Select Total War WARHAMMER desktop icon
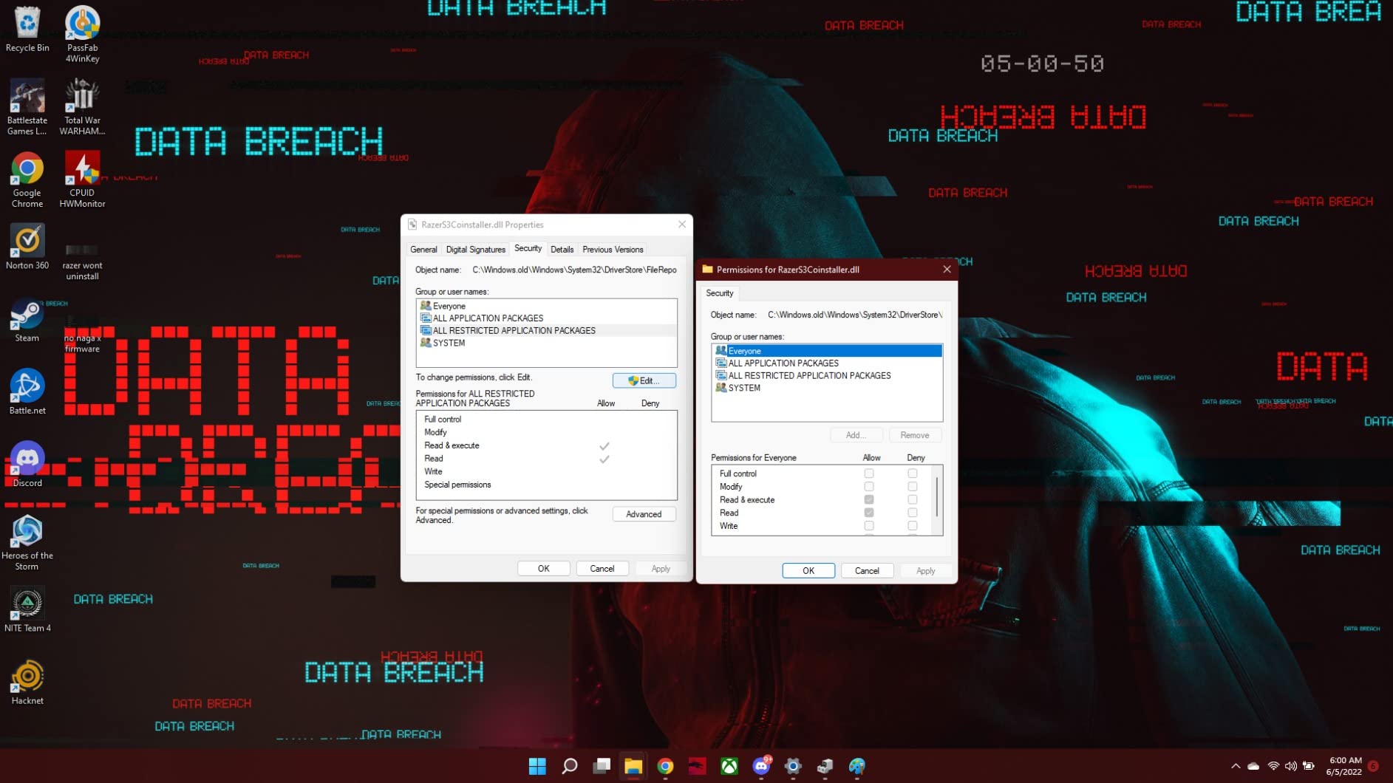 (x=82, y=107)
